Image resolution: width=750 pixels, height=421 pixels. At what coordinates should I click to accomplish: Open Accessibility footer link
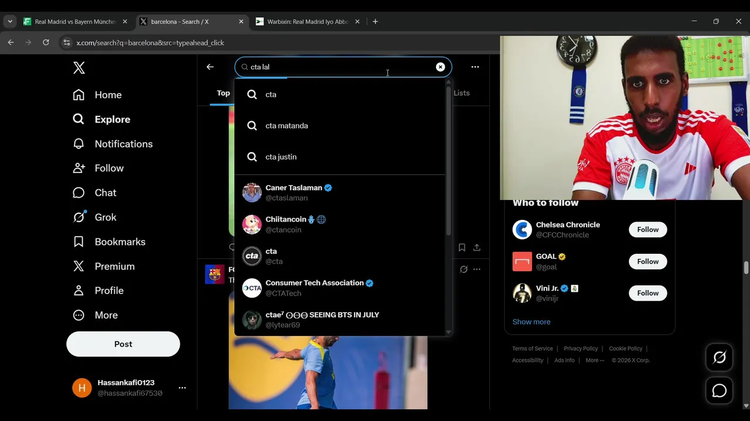[528, 360]
